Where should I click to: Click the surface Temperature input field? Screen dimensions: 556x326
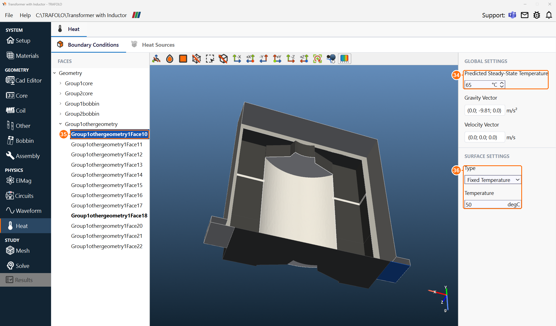(x=493, y=204)
